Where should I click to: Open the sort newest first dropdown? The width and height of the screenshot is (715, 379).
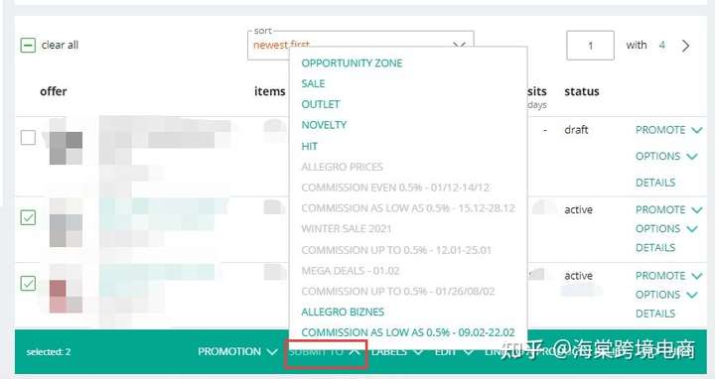click(x=360, y=45)
